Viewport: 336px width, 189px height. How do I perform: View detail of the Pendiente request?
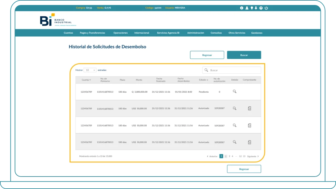click(x=235, y=92)
